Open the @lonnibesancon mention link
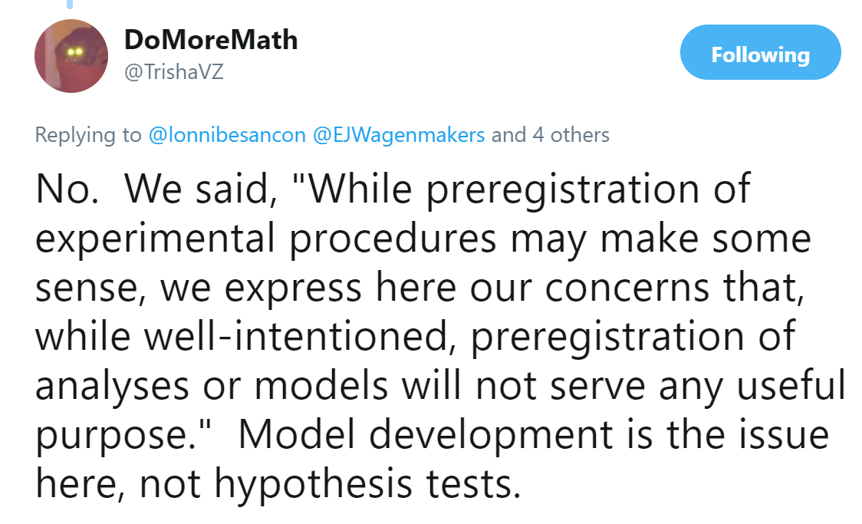Viewport: 862px width, 524px height. (227, 135)
